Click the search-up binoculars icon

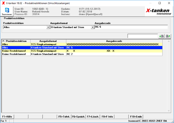(168, 36)
